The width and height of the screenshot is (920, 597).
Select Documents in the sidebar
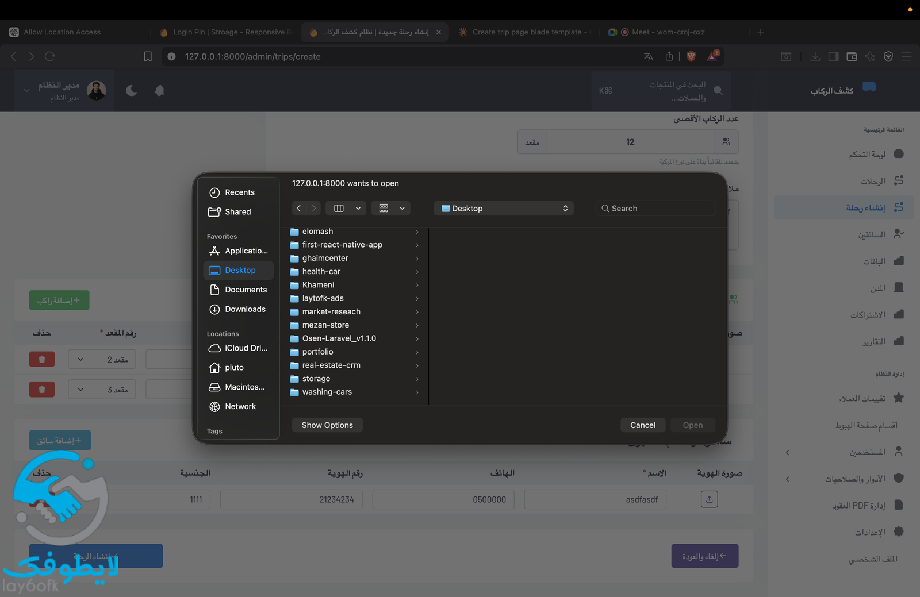pos(246,290)
